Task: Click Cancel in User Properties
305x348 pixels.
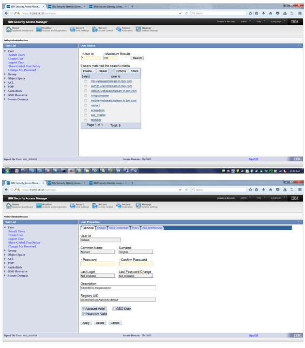Action: point(115,323)
